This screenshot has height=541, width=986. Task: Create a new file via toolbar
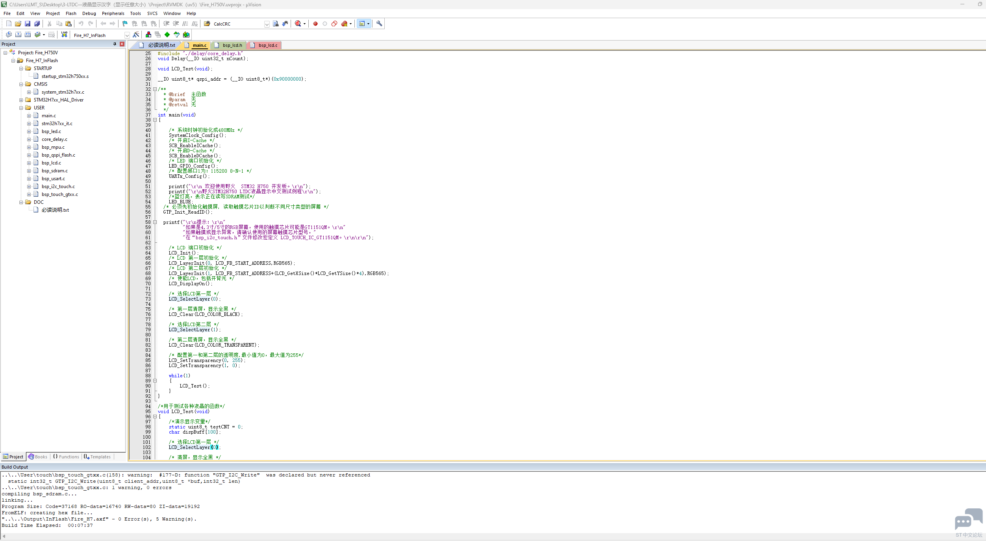click(x=9, y=24)
